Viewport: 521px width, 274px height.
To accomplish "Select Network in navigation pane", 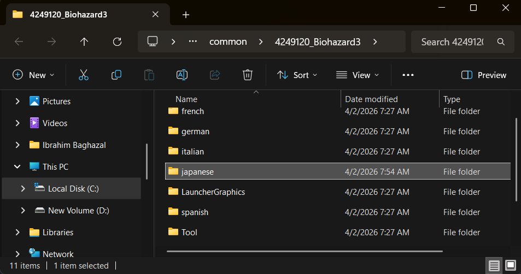I will (x=58, y=254).
